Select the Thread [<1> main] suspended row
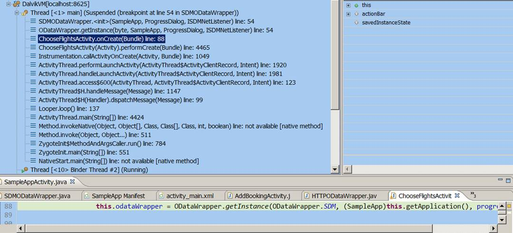The image size is (513, 233). [134, 13]
